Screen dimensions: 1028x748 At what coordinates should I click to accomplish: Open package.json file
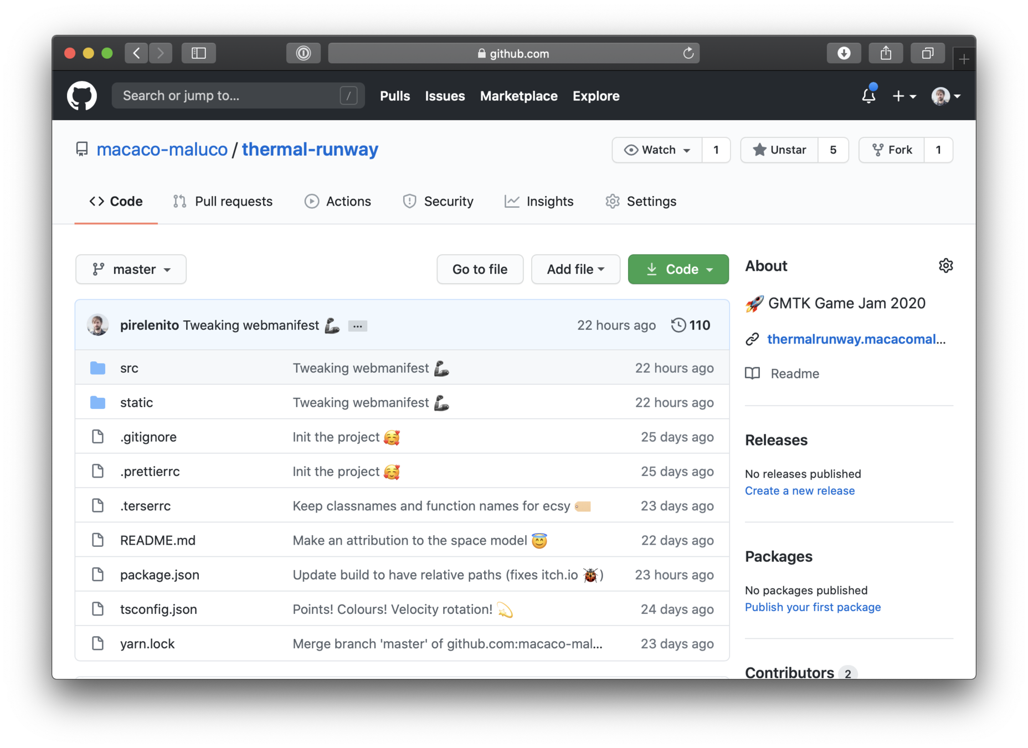point(160,575)
